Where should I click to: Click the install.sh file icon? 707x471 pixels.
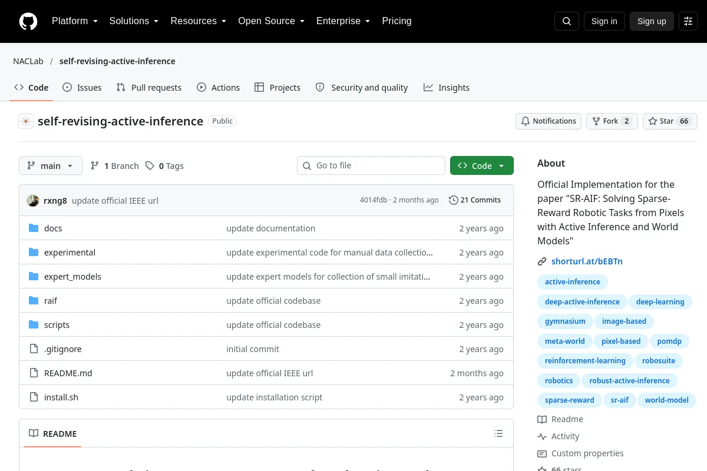34,397
